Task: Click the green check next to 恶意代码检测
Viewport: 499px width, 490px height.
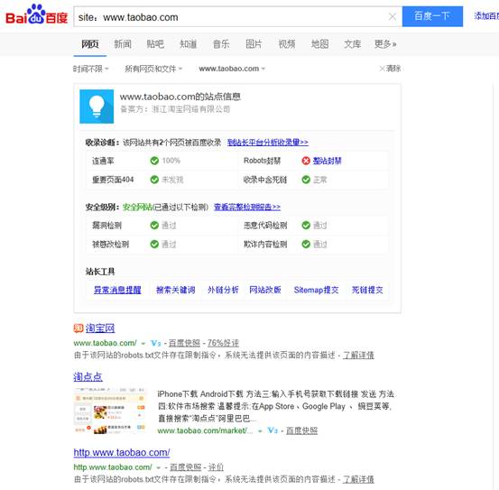Action: click(306, 226)
